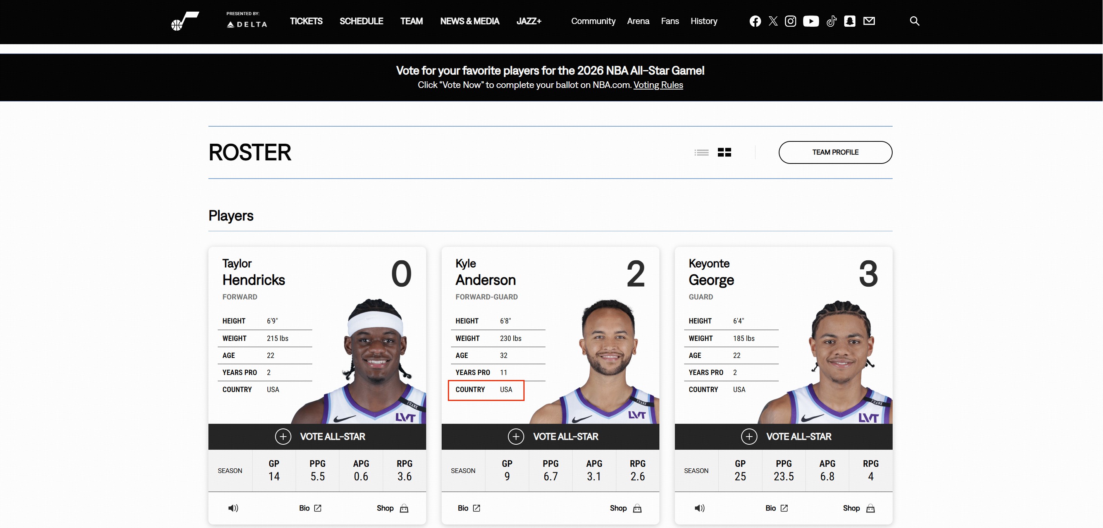Open the Jazz Facebook page icon

point(755,21)
